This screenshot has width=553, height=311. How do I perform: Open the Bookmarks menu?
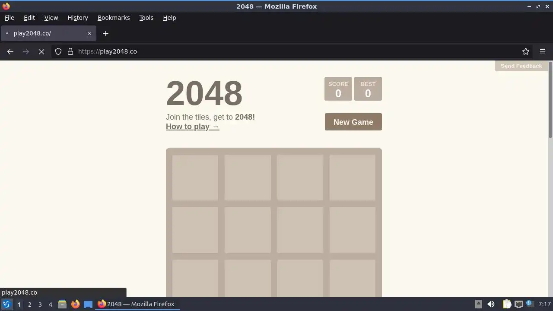114,18
